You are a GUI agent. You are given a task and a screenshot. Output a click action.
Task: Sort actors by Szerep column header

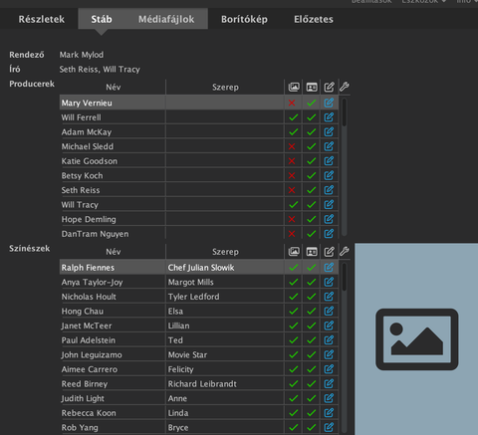pyautogui.click(x=225, y=252)
